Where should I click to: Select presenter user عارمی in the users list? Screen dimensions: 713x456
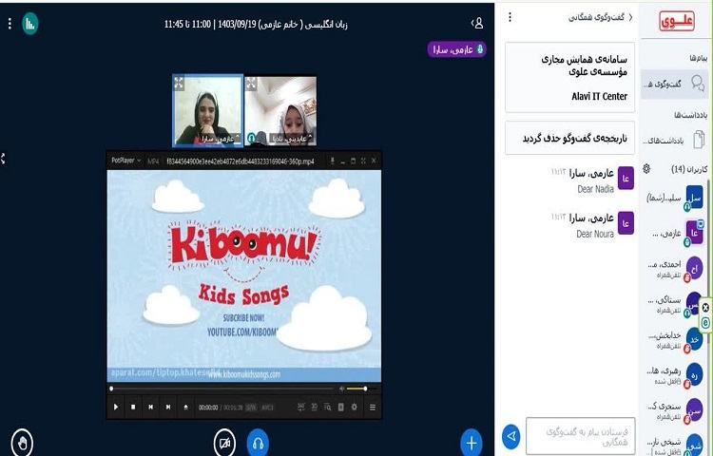click(x=674, y=234)
